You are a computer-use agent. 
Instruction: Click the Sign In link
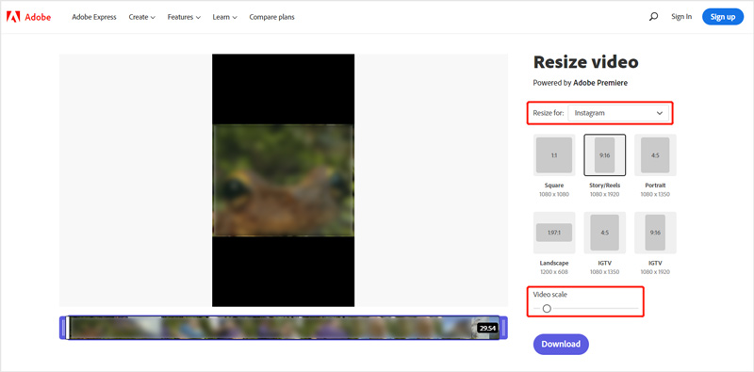pos(681,17)
